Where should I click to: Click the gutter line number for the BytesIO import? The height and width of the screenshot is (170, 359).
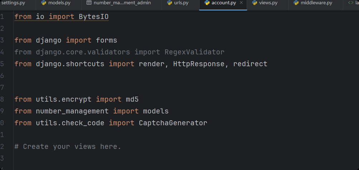(2, 17)
